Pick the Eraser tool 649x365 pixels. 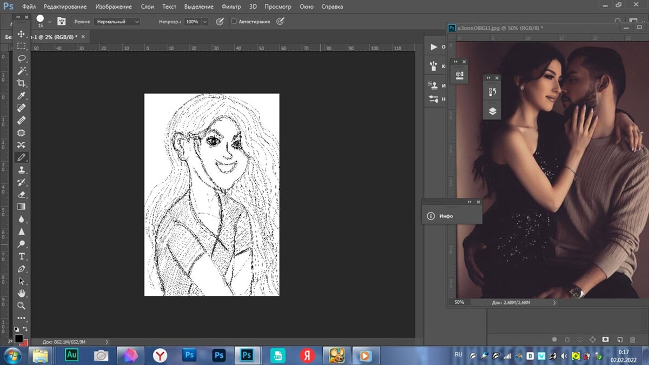click(x=21, y=194)
